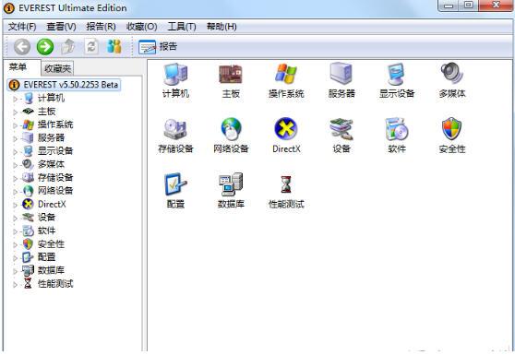Screen dimensions: 515x355
Task: Open the 显示设备 icon in main pane
Action: (x=397, y=74)
